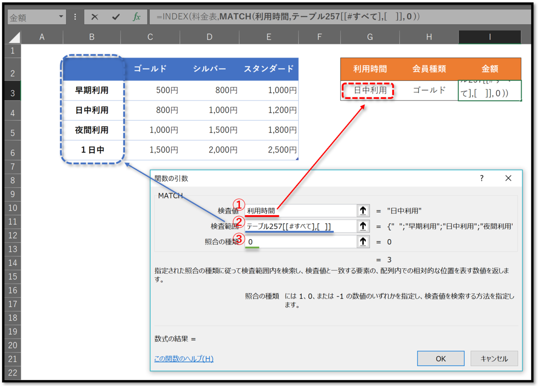Select column I header

coord(490,37)
